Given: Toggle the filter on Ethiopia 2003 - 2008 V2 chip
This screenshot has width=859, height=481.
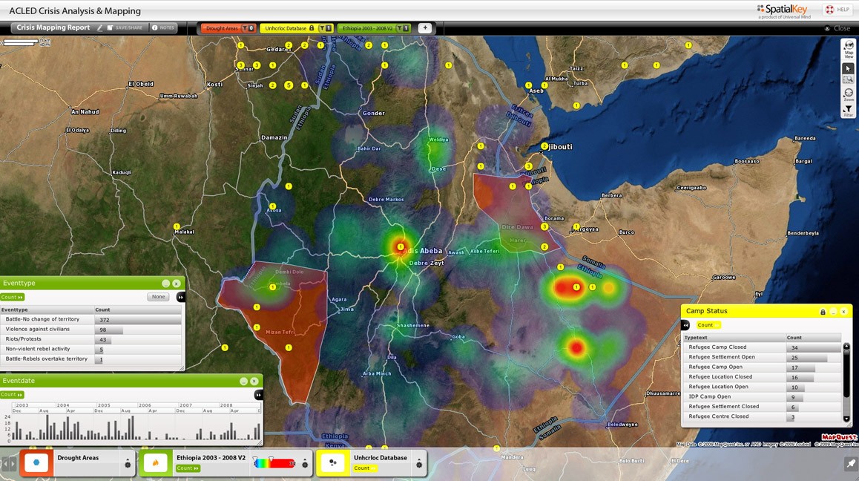Looking at the screenshot, I should [399, 27].
